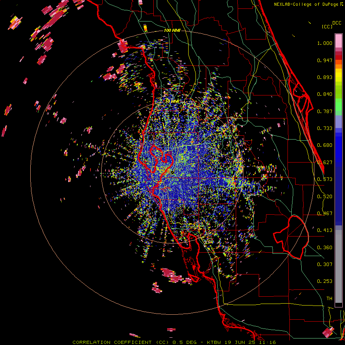Click the 0.947 value on color scale
345x345 pixels.
point(325,60)
